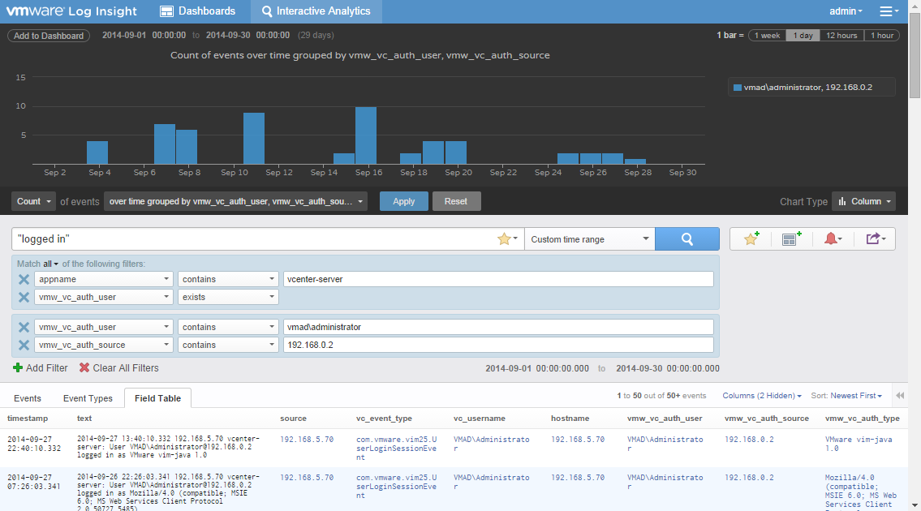This screenshot has height=511, width=921.
Task: Click the Apply button
Action: pos(403,201)
